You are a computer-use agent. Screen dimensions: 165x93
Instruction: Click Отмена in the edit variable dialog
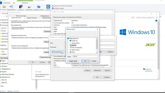pyautogui.click(x=110, y=52)
